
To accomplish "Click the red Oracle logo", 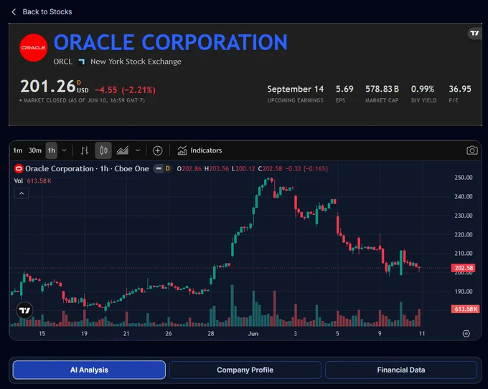I will (34, 47).
